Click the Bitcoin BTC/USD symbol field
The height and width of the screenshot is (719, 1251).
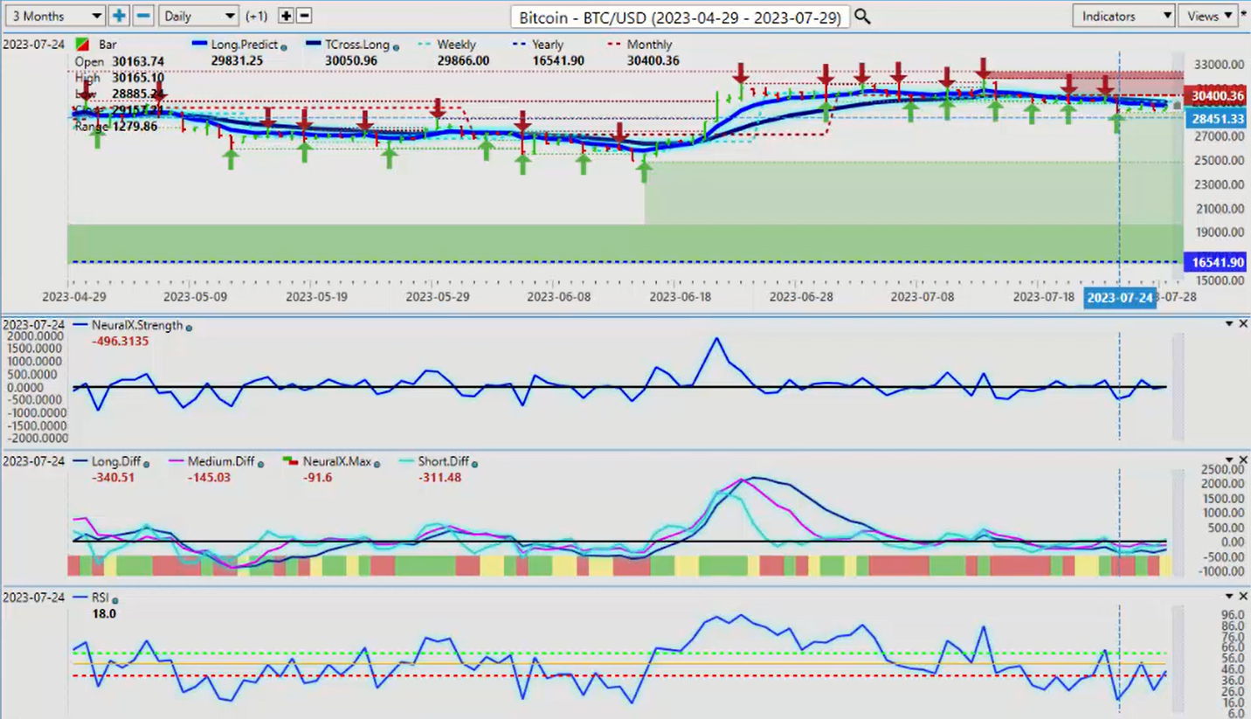coord(680,17)
